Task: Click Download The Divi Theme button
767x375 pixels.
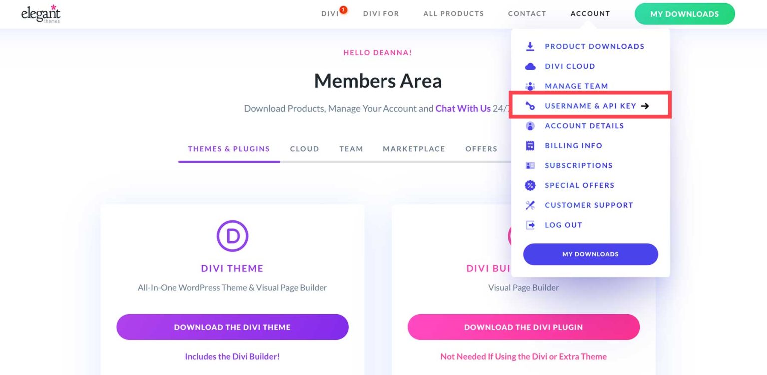Action: 232,327
